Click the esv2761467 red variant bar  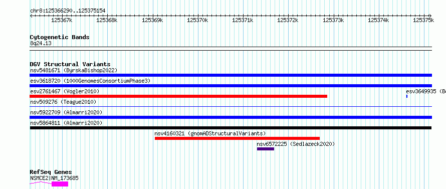[178, 96]
